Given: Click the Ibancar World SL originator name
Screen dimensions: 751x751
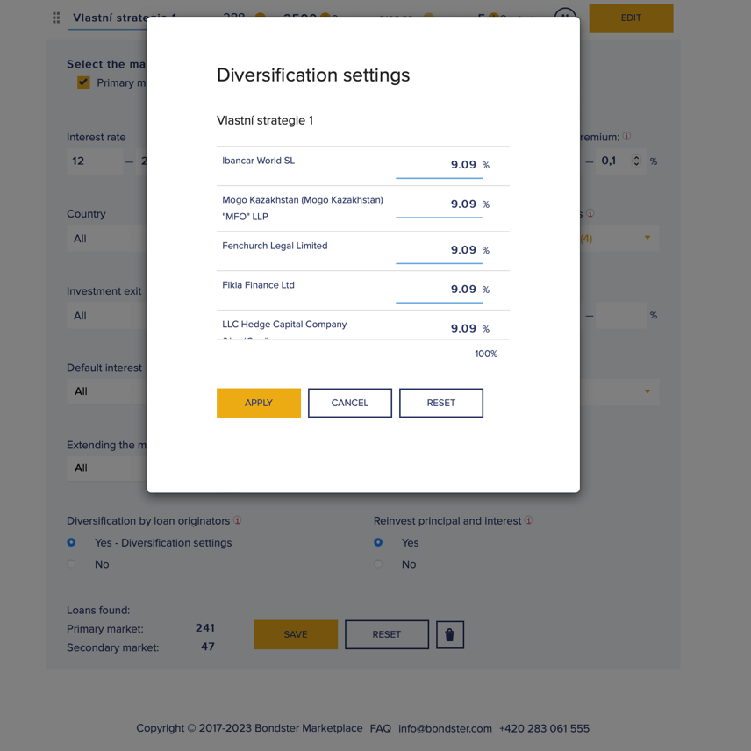Looking at the screenshot, I should (258, 161).
